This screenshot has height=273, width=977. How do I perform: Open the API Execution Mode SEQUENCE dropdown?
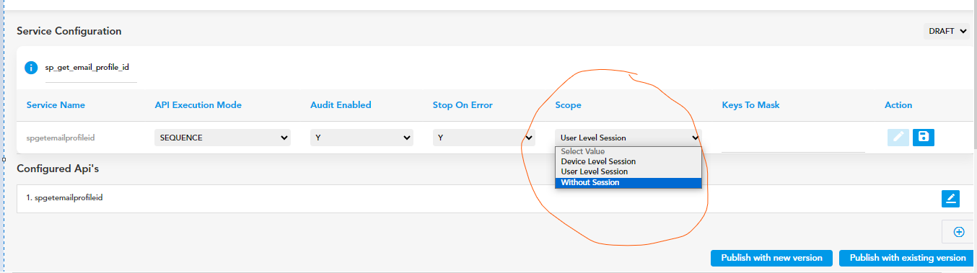[x=222, y=138]
